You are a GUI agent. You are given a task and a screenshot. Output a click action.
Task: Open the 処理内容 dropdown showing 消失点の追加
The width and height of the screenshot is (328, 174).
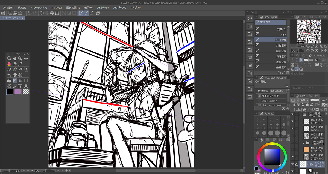coord(278,91)
